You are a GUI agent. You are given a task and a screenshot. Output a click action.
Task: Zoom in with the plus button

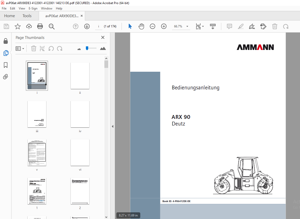[x=164, y=26]
